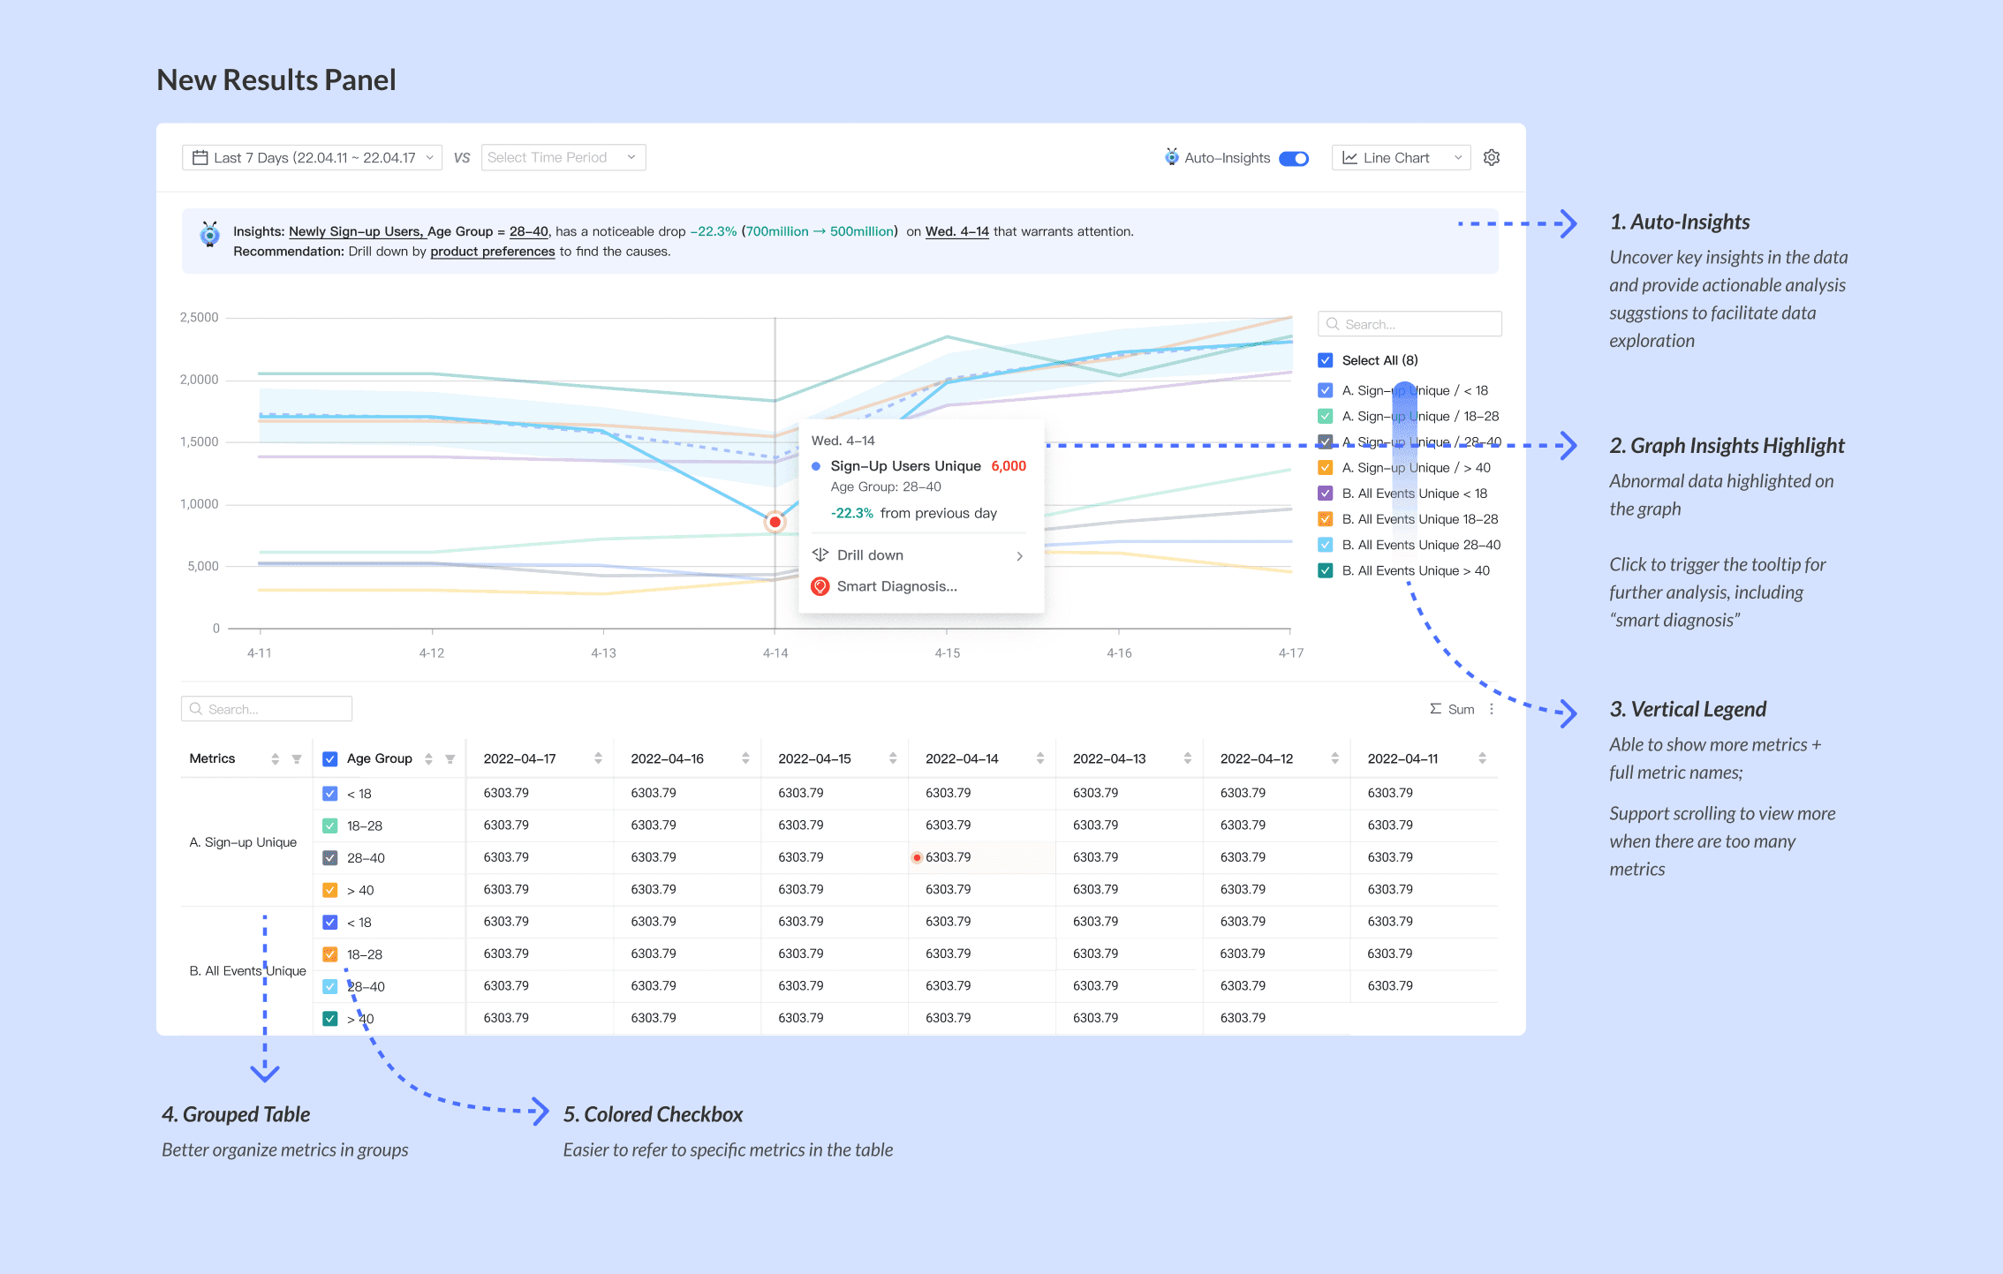This screenshot has width=2003, height=1274.
Task: Uncheck B. All Events Unique > 40 legend
Action: tap(1325, 570)
